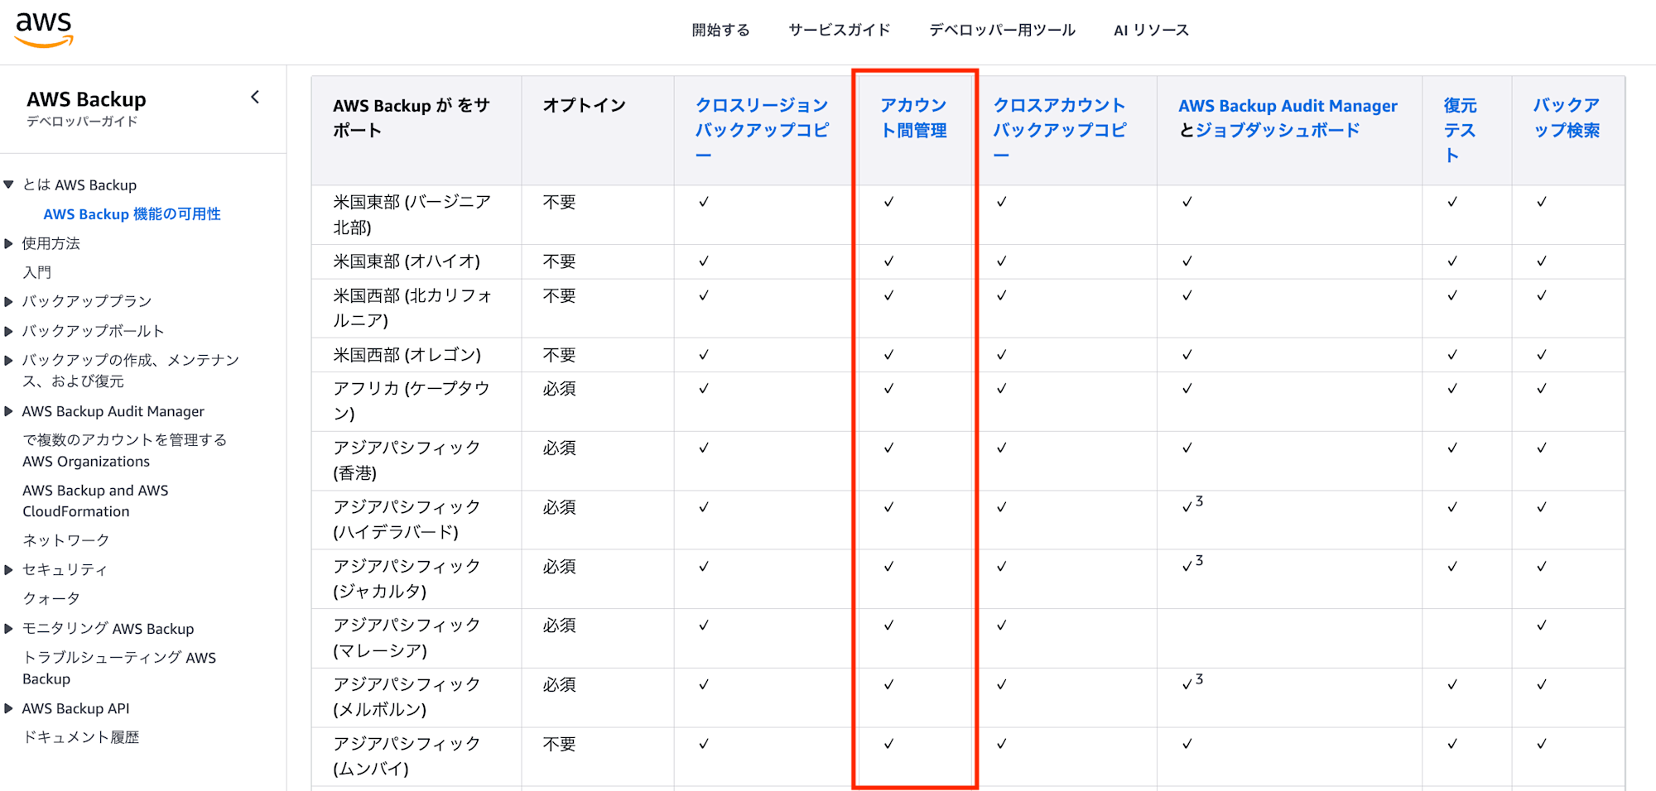Click 必須 in the 香港 row
This screenshot has width=1656, height=791.
pos(559,448)
